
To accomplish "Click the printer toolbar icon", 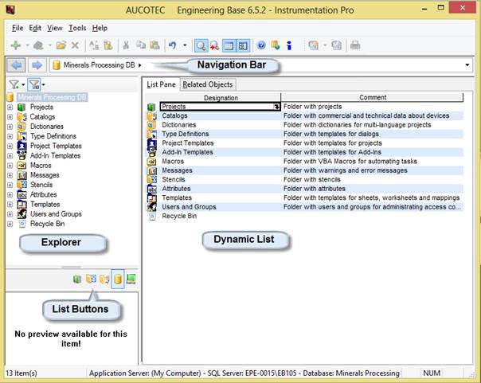I will (x=355, y=45).
